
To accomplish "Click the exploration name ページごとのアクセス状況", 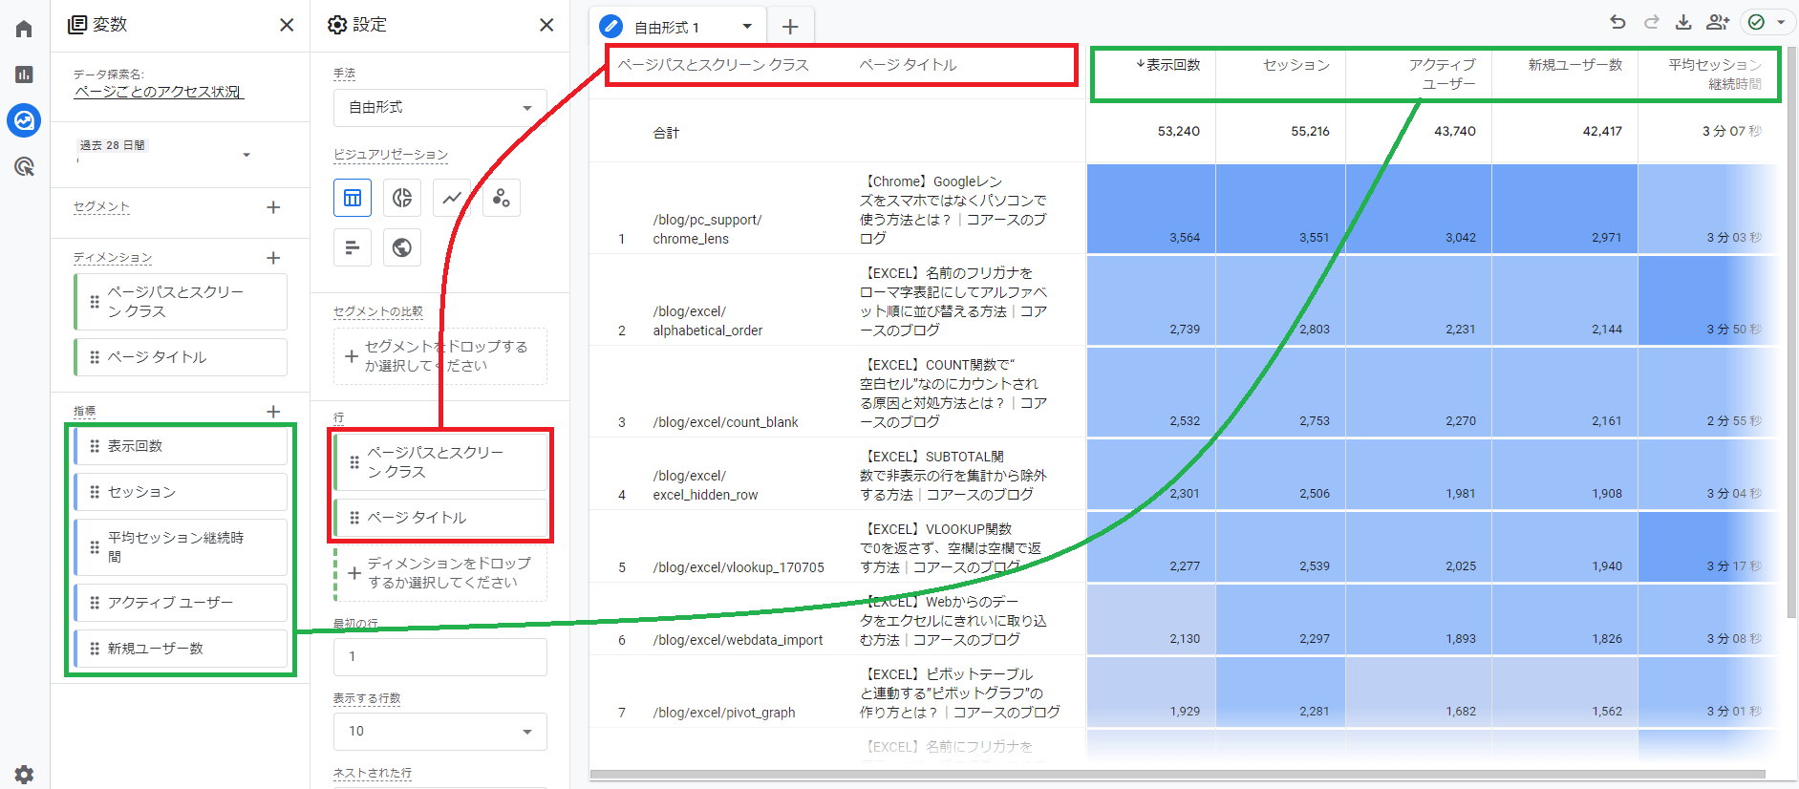I will [x=159, y=92].
